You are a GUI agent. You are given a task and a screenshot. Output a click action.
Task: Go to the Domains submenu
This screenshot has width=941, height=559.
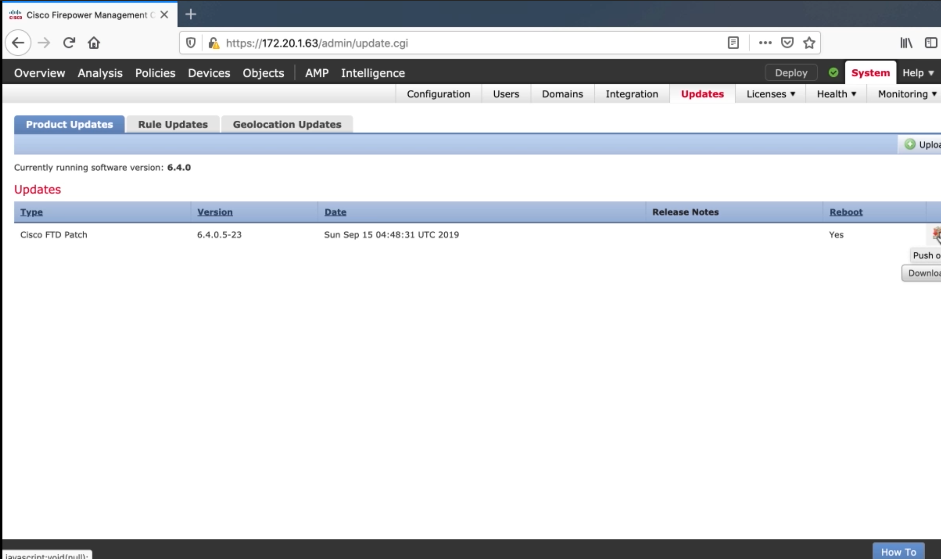pos(563,94)
